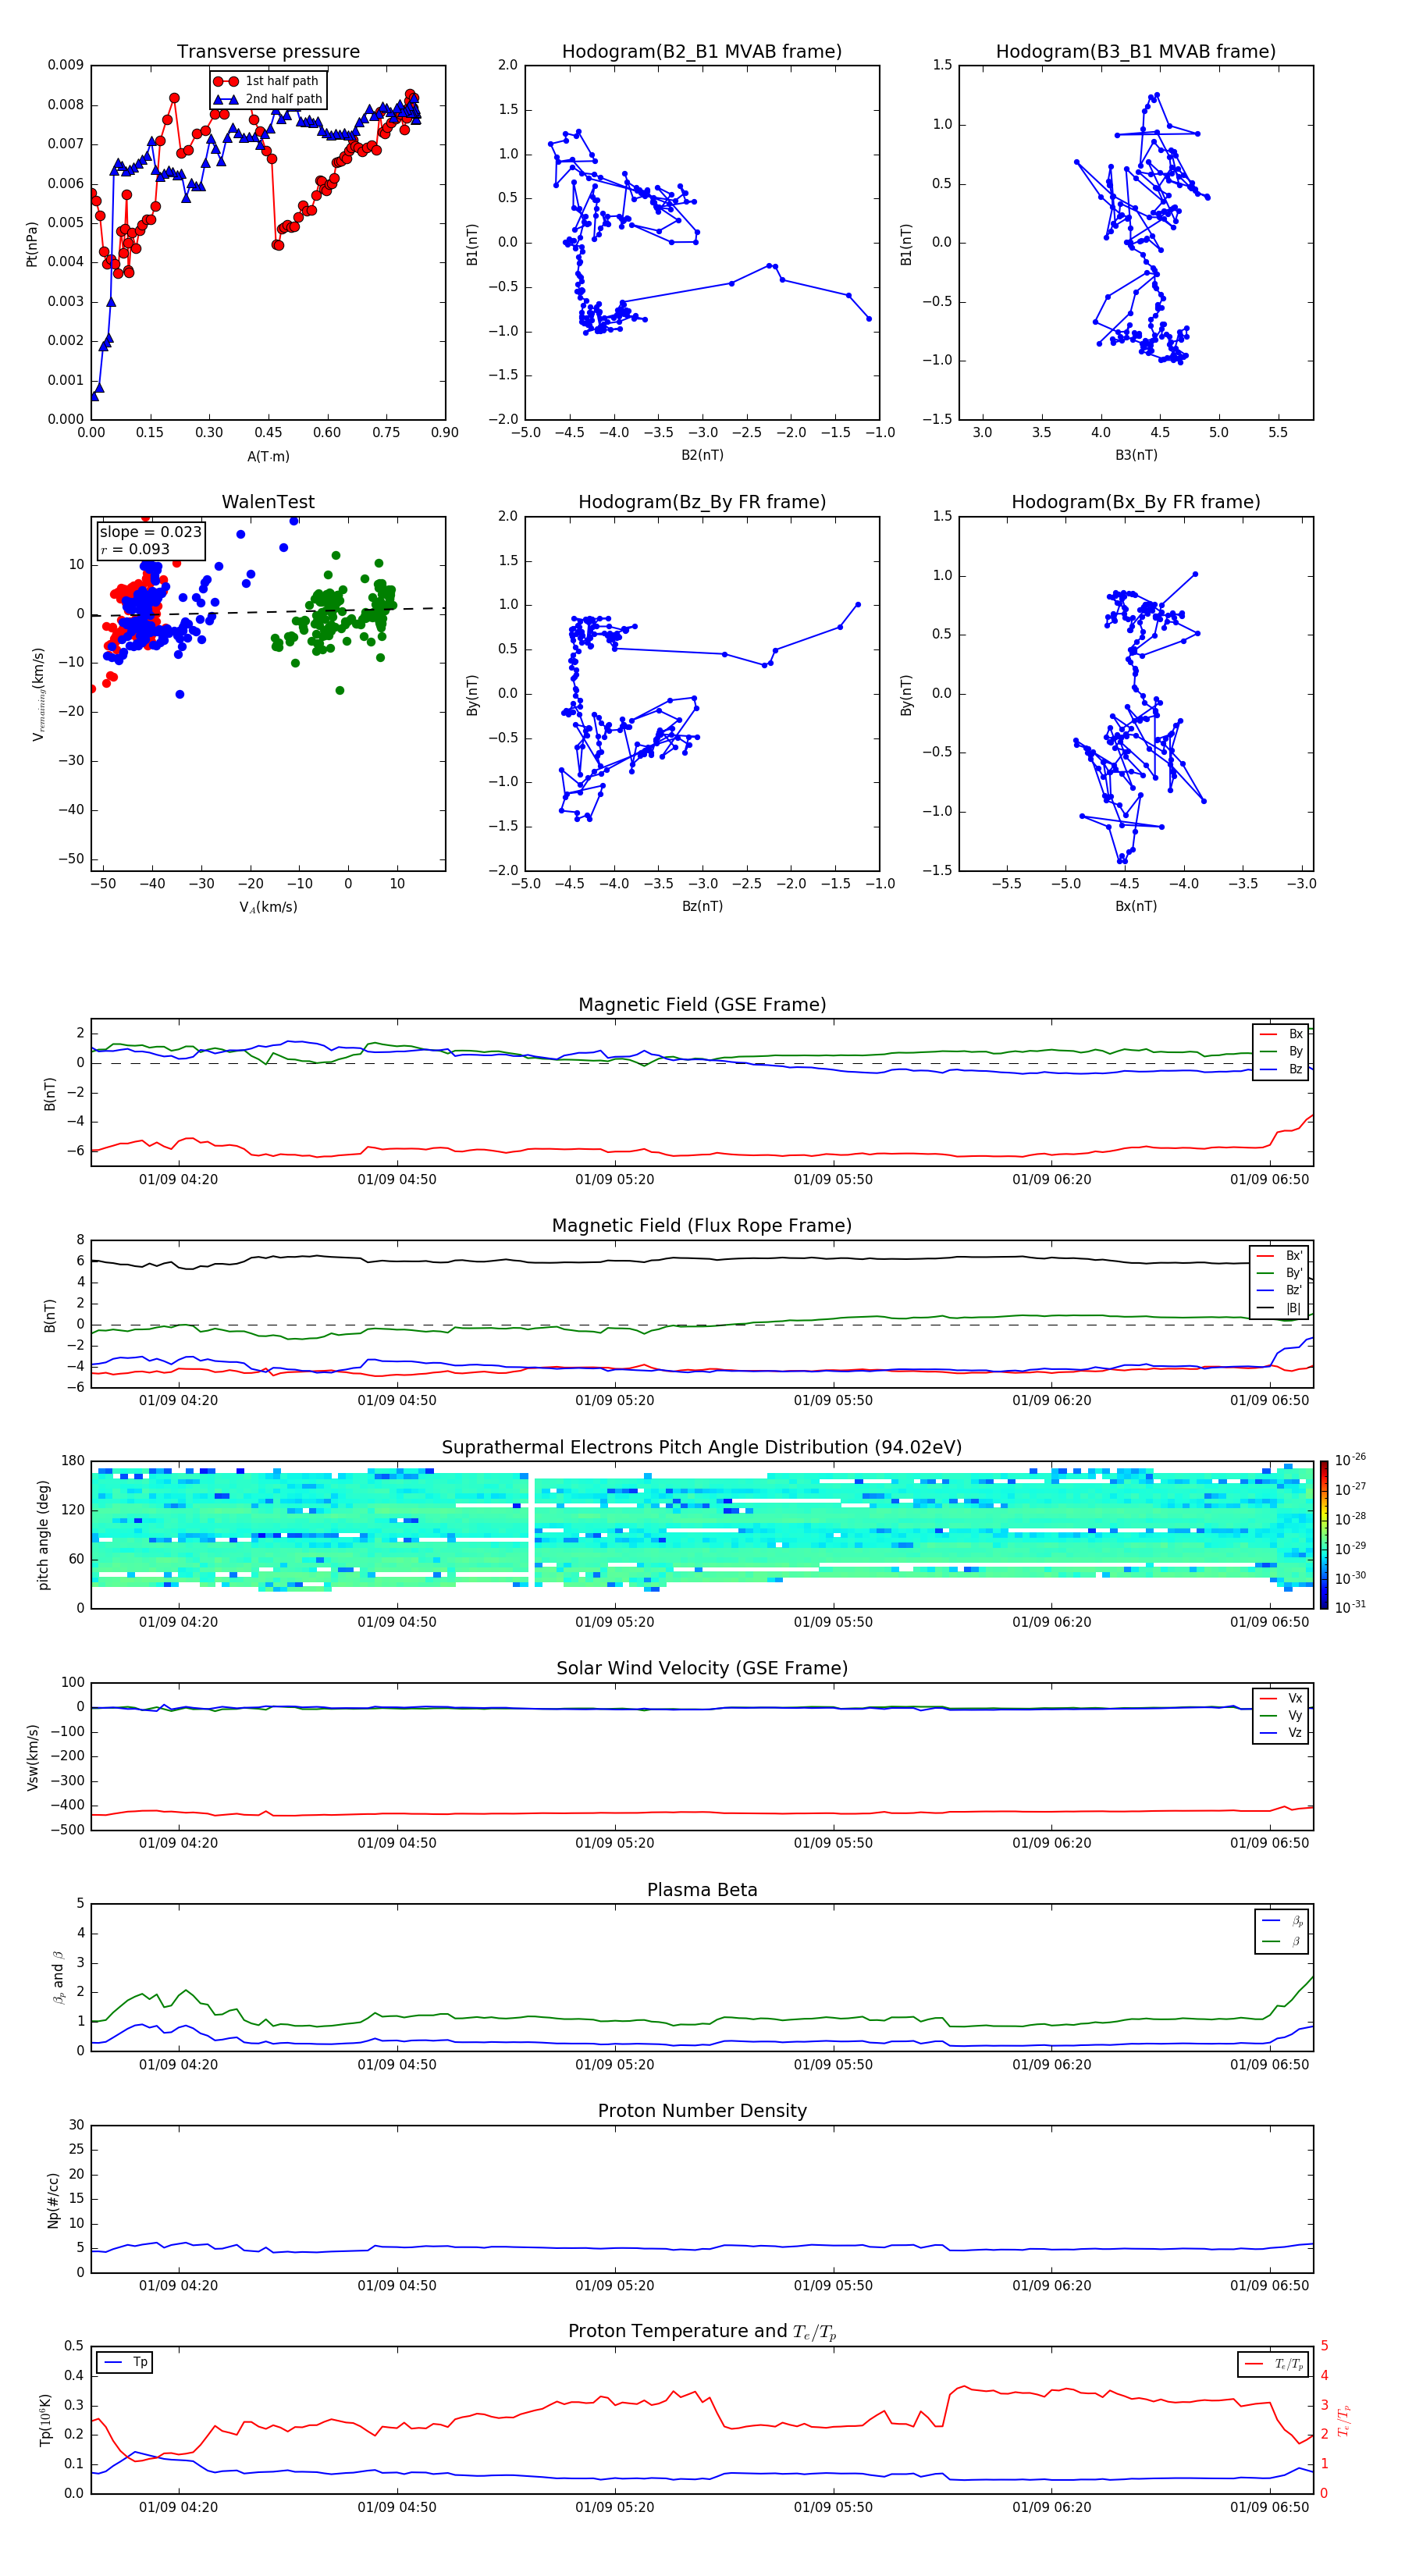Select the green "β" Plasma Beta legend entry
Image resolution: width=1405 pixels, height=2576 pixels.
click(x=1282, y=1941)
